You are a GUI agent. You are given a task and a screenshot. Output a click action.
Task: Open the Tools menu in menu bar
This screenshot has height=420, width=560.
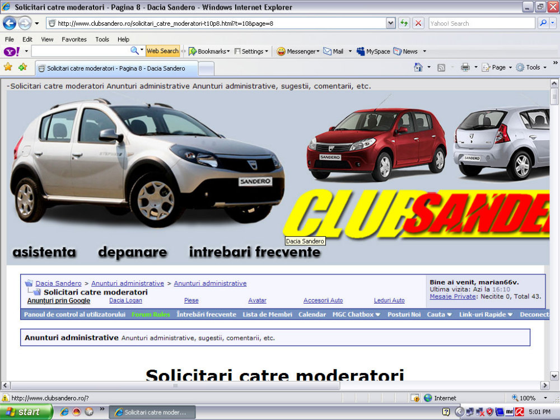coord(102,39)
